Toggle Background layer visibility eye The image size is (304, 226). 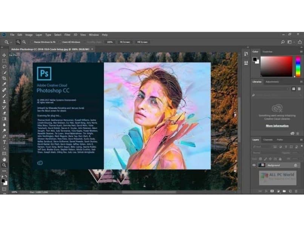pyautogui.click(x=254, y=165)
